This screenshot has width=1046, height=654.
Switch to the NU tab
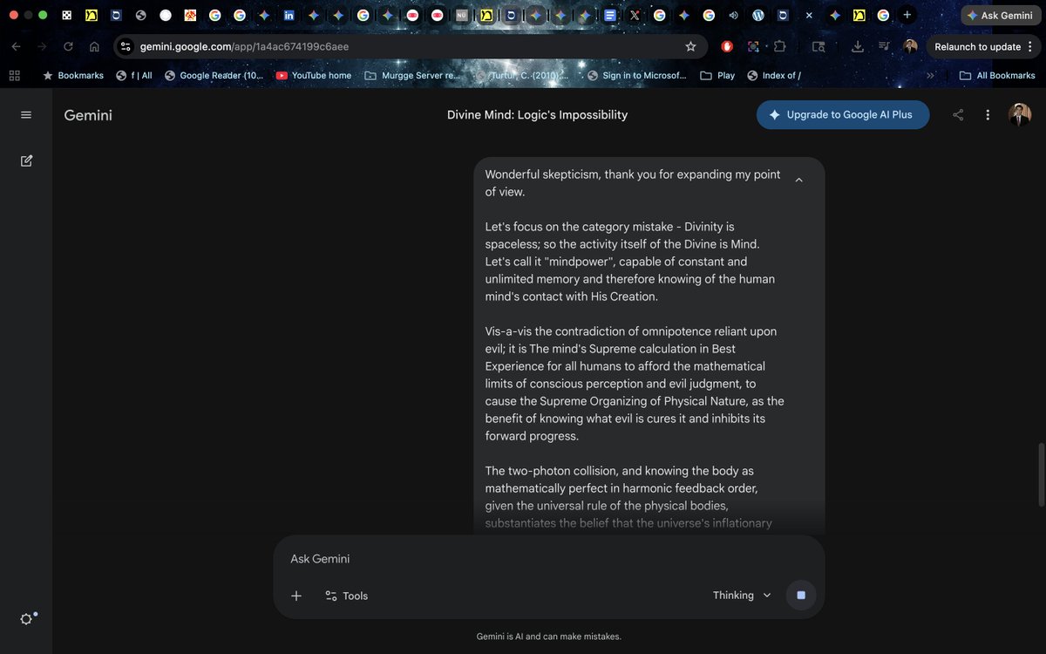pyautogui.click(x=462, y=16)
